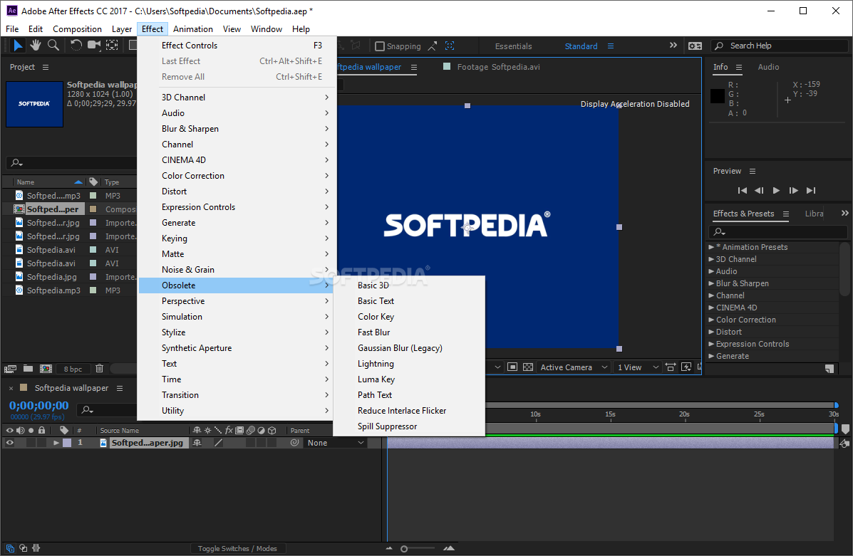
Task: Expand Color Correction in Effects & Presets panel
Action: pos(712,320)
